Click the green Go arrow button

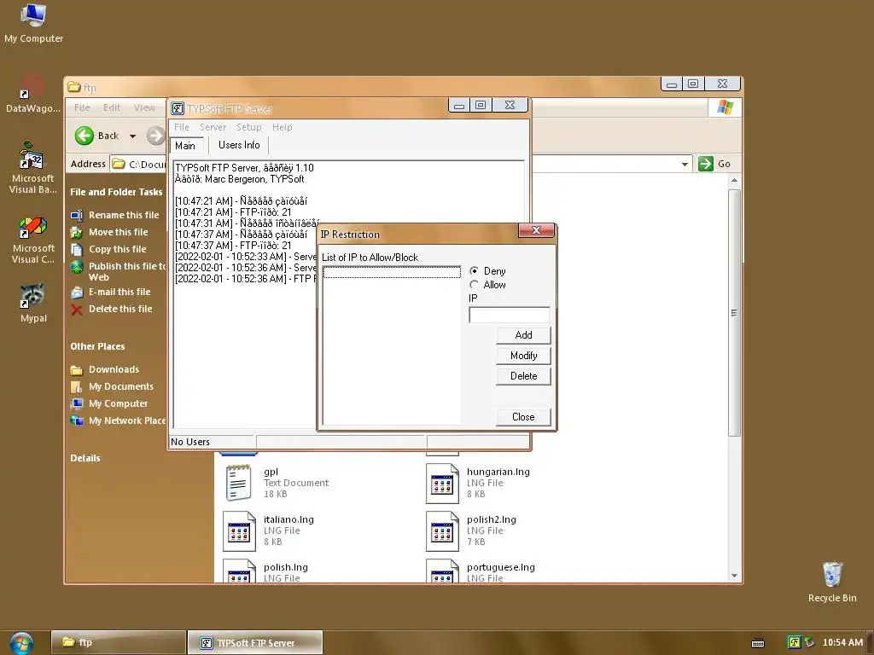706,164
